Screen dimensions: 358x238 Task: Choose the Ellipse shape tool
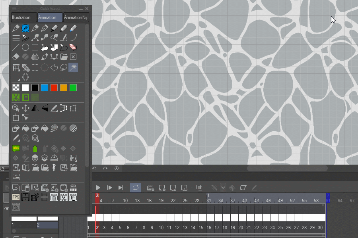[25, 47]
